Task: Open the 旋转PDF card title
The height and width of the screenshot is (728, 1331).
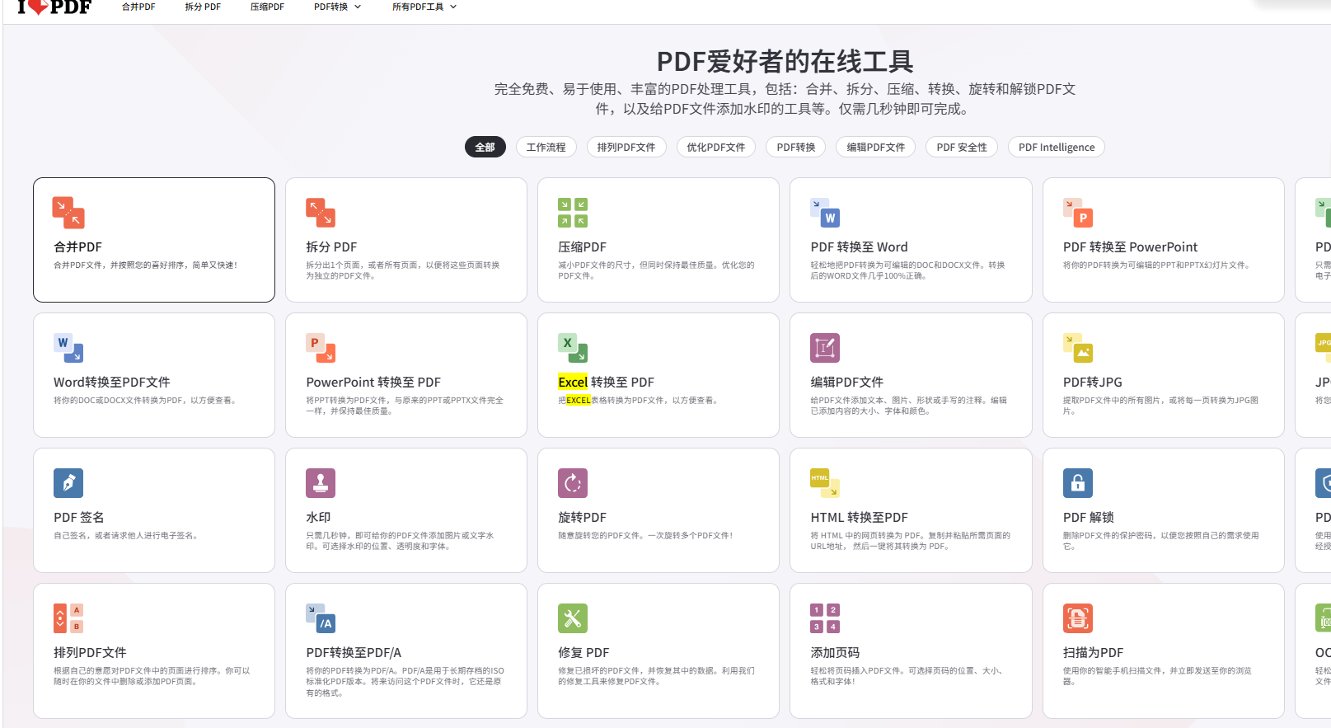Action: point(582,517)
